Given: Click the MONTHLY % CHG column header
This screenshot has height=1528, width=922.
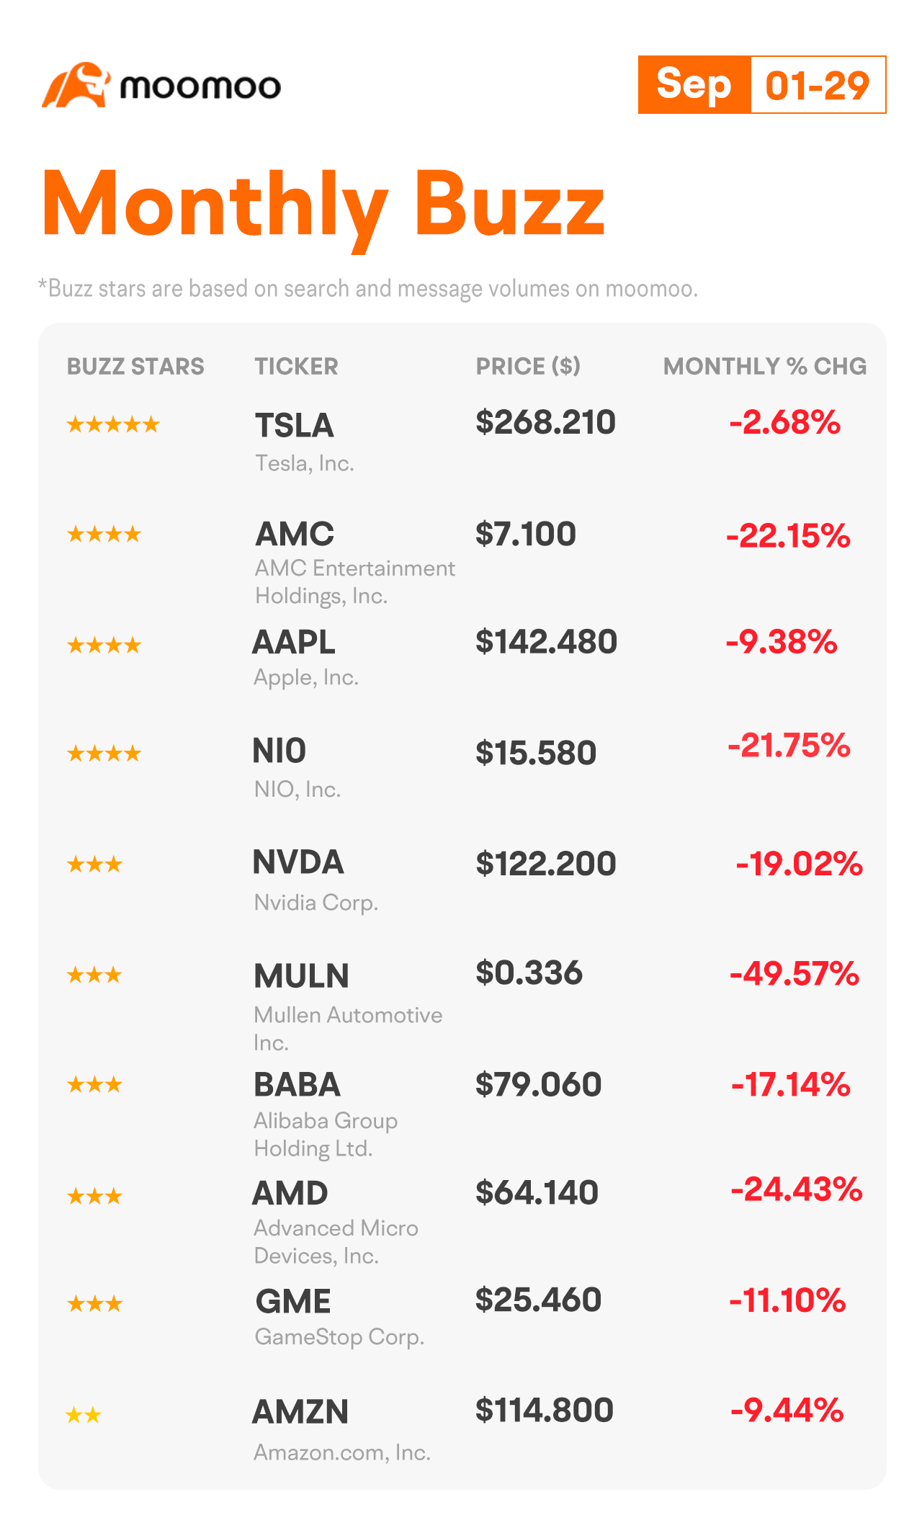Looking at the screenshot, I should tap(765, 366).
